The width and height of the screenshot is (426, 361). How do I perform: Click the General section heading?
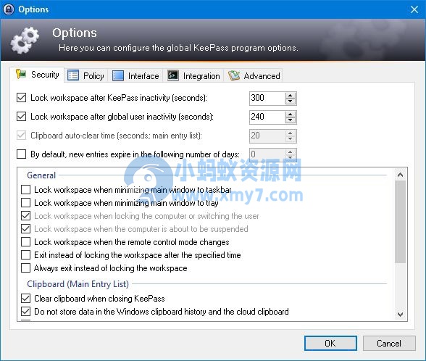pyautogui.click(x=41, y=175)
